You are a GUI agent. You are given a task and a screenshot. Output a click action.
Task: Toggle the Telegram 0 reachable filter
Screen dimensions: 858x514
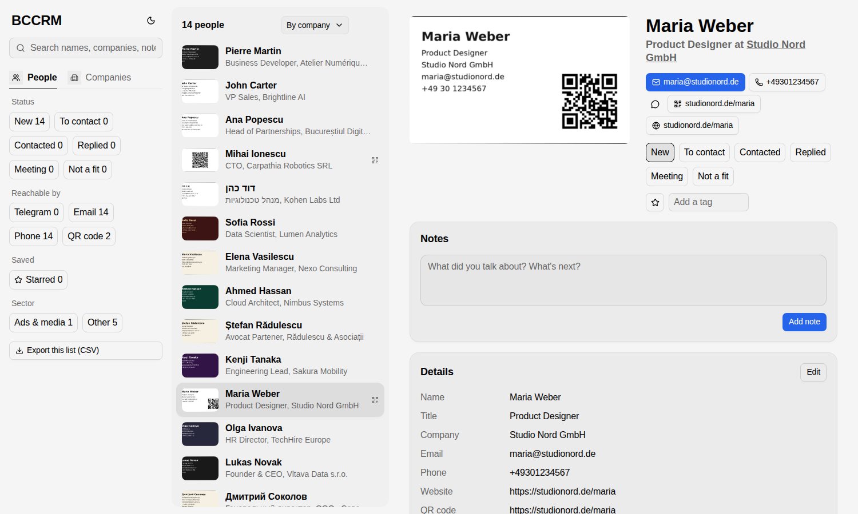[x=37, y=212]
